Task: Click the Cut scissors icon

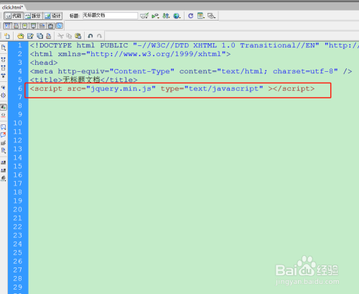Action: tap(60, 36)
